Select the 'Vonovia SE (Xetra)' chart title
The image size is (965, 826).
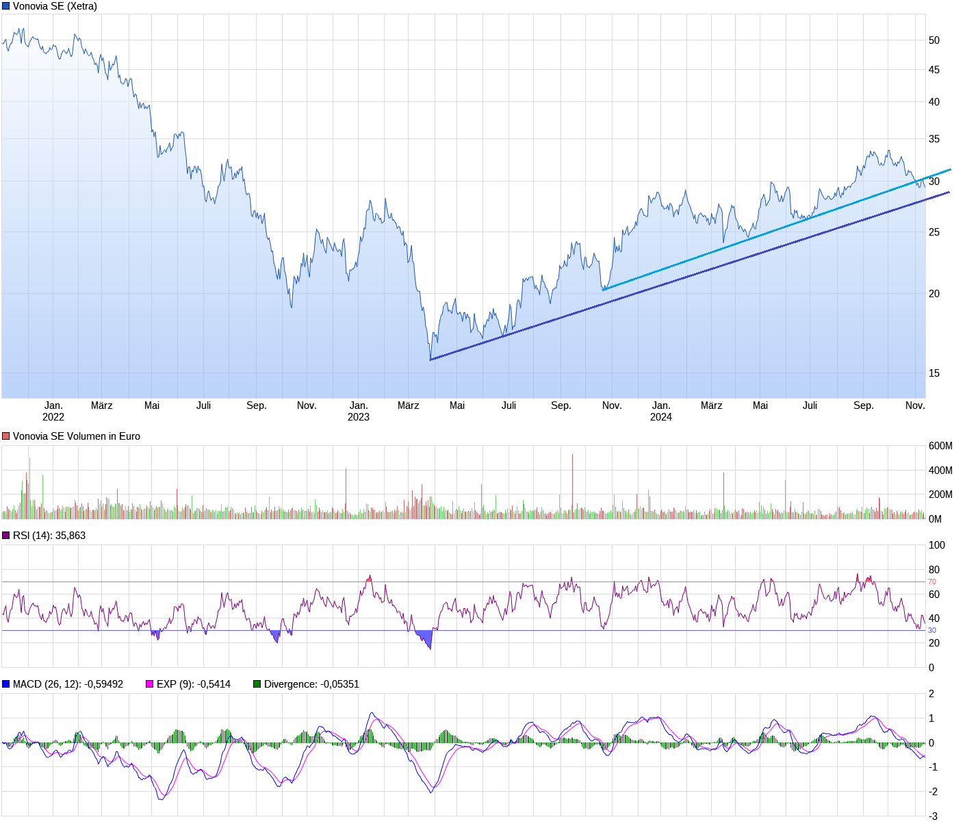(x=55, y=6)
